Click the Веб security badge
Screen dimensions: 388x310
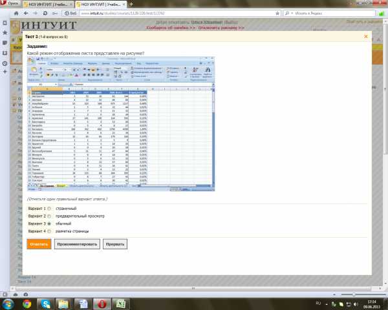click(x=70, y=13)
